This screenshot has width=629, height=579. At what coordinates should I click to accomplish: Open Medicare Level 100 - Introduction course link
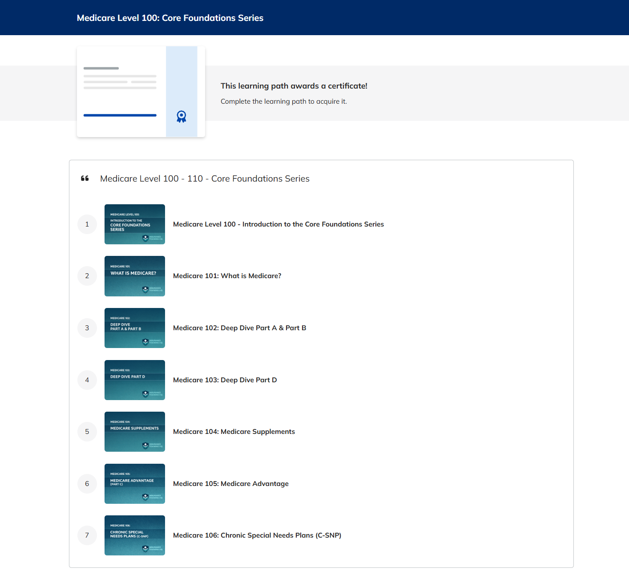point(278,224)
